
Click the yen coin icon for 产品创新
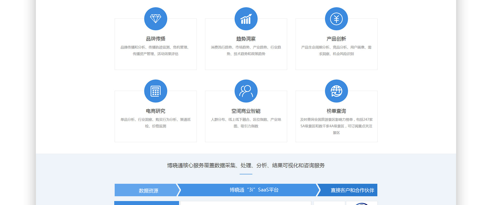pyautogui.click(x=336, y=19)
